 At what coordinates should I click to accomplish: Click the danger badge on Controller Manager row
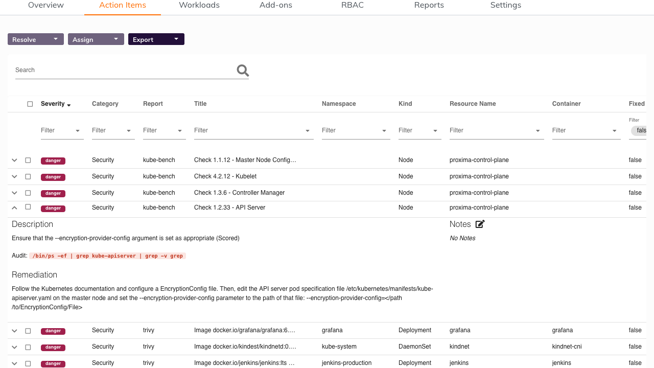coord(53,193)
